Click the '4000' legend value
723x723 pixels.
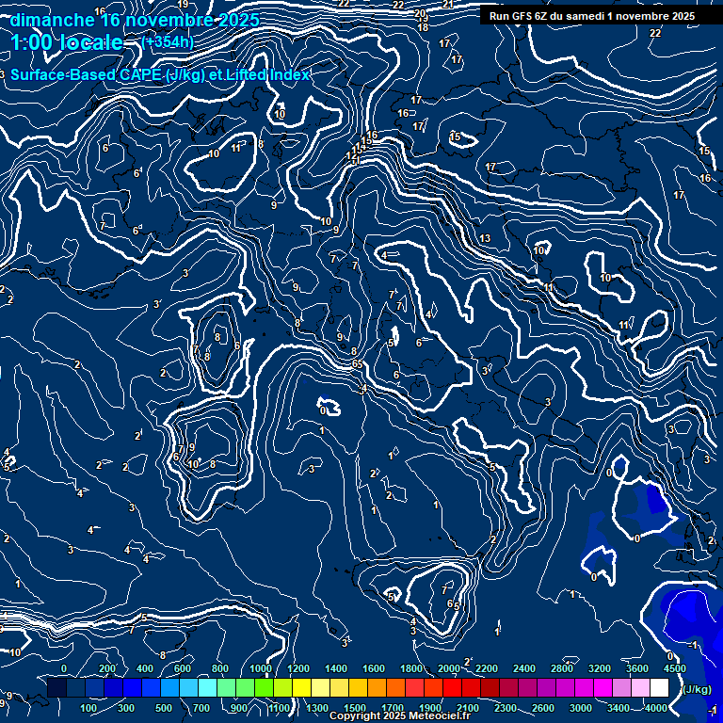tap(656, 708)
